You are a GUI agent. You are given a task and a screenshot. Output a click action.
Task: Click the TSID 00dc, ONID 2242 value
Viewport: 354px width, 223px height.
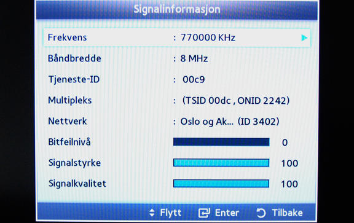(x=236, y=100)
